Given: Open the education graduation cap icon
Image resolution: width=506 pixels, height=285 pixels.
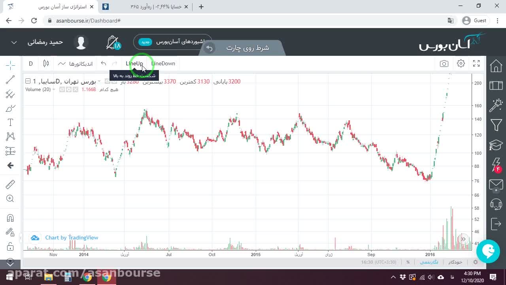Looking at the screenshot, I should click(x=496, y=145).
